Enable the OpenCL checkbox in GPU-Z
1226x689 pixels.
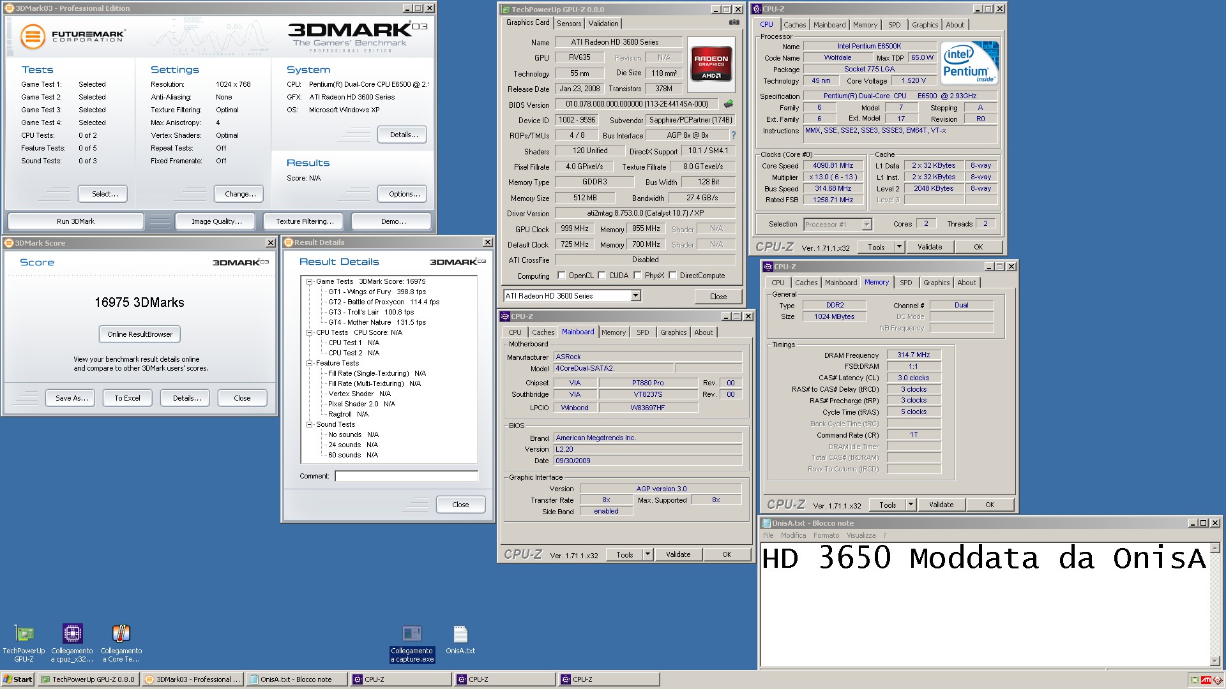tap(561, 276)
